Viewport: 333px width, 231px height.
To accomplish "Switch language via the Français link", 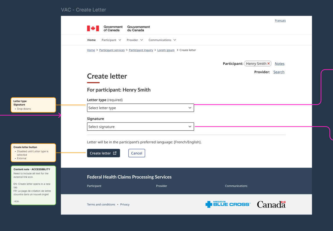I will 280,20.
